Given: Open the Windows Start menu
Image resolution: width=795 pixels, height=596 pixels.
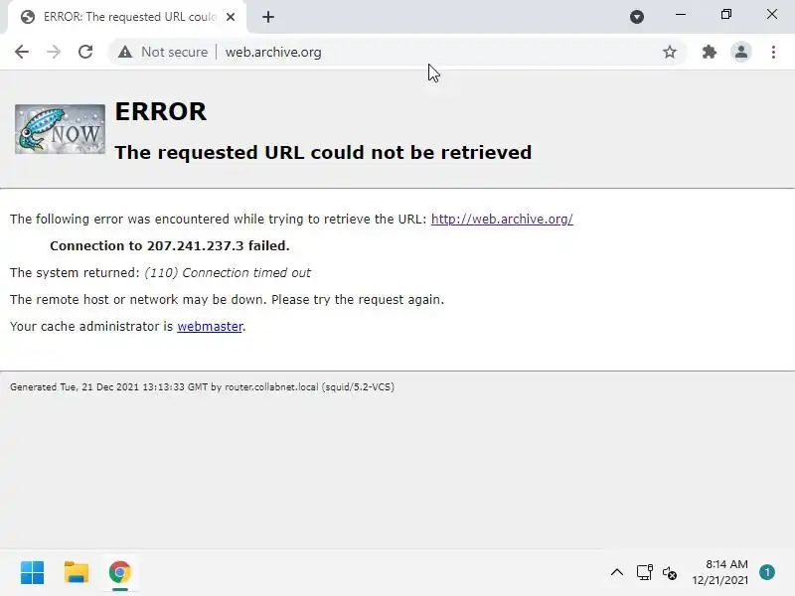Looking at the screenshot, I should [x=33, y=573].
